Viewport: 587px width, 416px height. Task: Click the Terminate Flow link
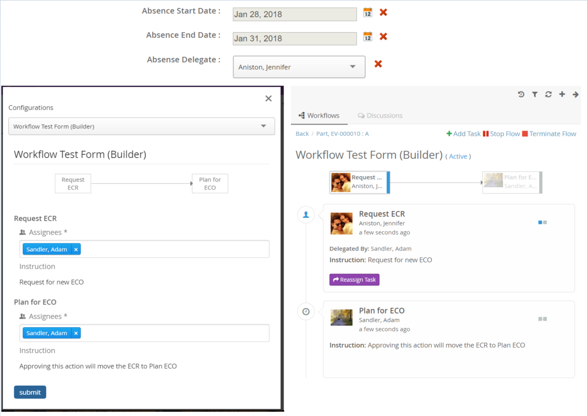click(x=549, y=134)
